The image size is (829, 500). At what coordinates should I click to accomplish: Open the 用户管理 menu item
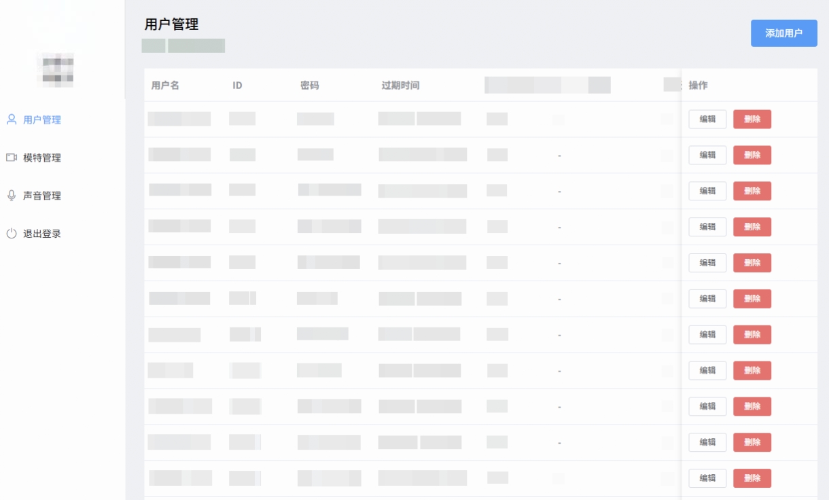[x=42, y=120]
